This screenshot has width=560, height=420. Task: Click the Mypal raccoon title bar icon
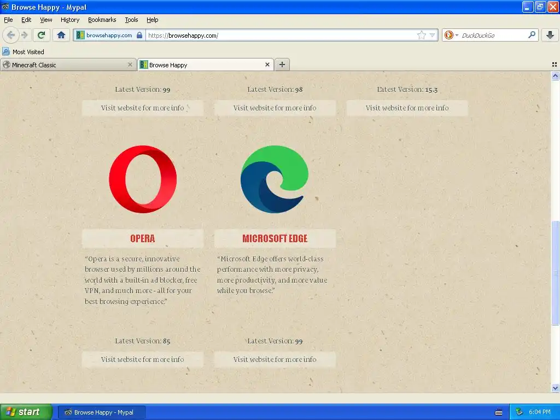tap(5, 7)
